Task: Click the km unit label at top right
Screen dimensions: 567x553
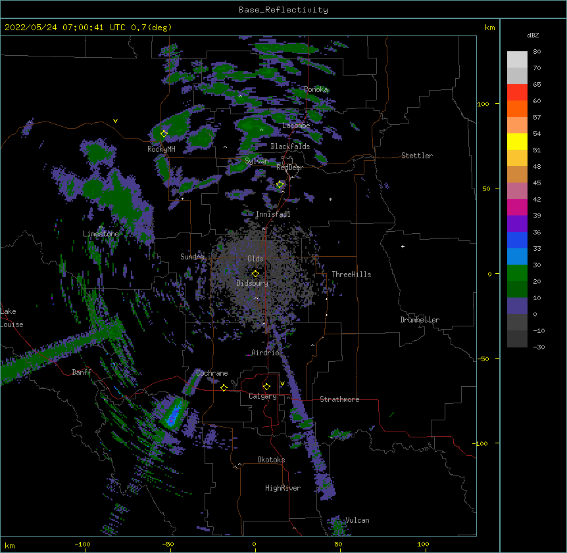Action: 489,28
